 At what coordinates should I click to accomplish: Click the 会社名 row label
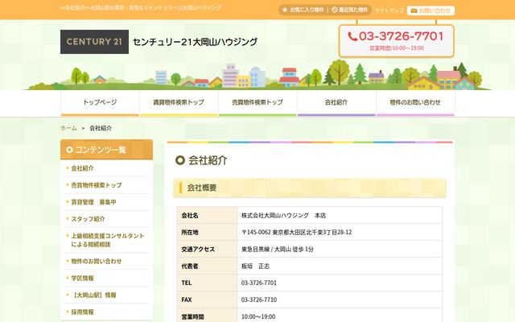(x=190, y=216)
